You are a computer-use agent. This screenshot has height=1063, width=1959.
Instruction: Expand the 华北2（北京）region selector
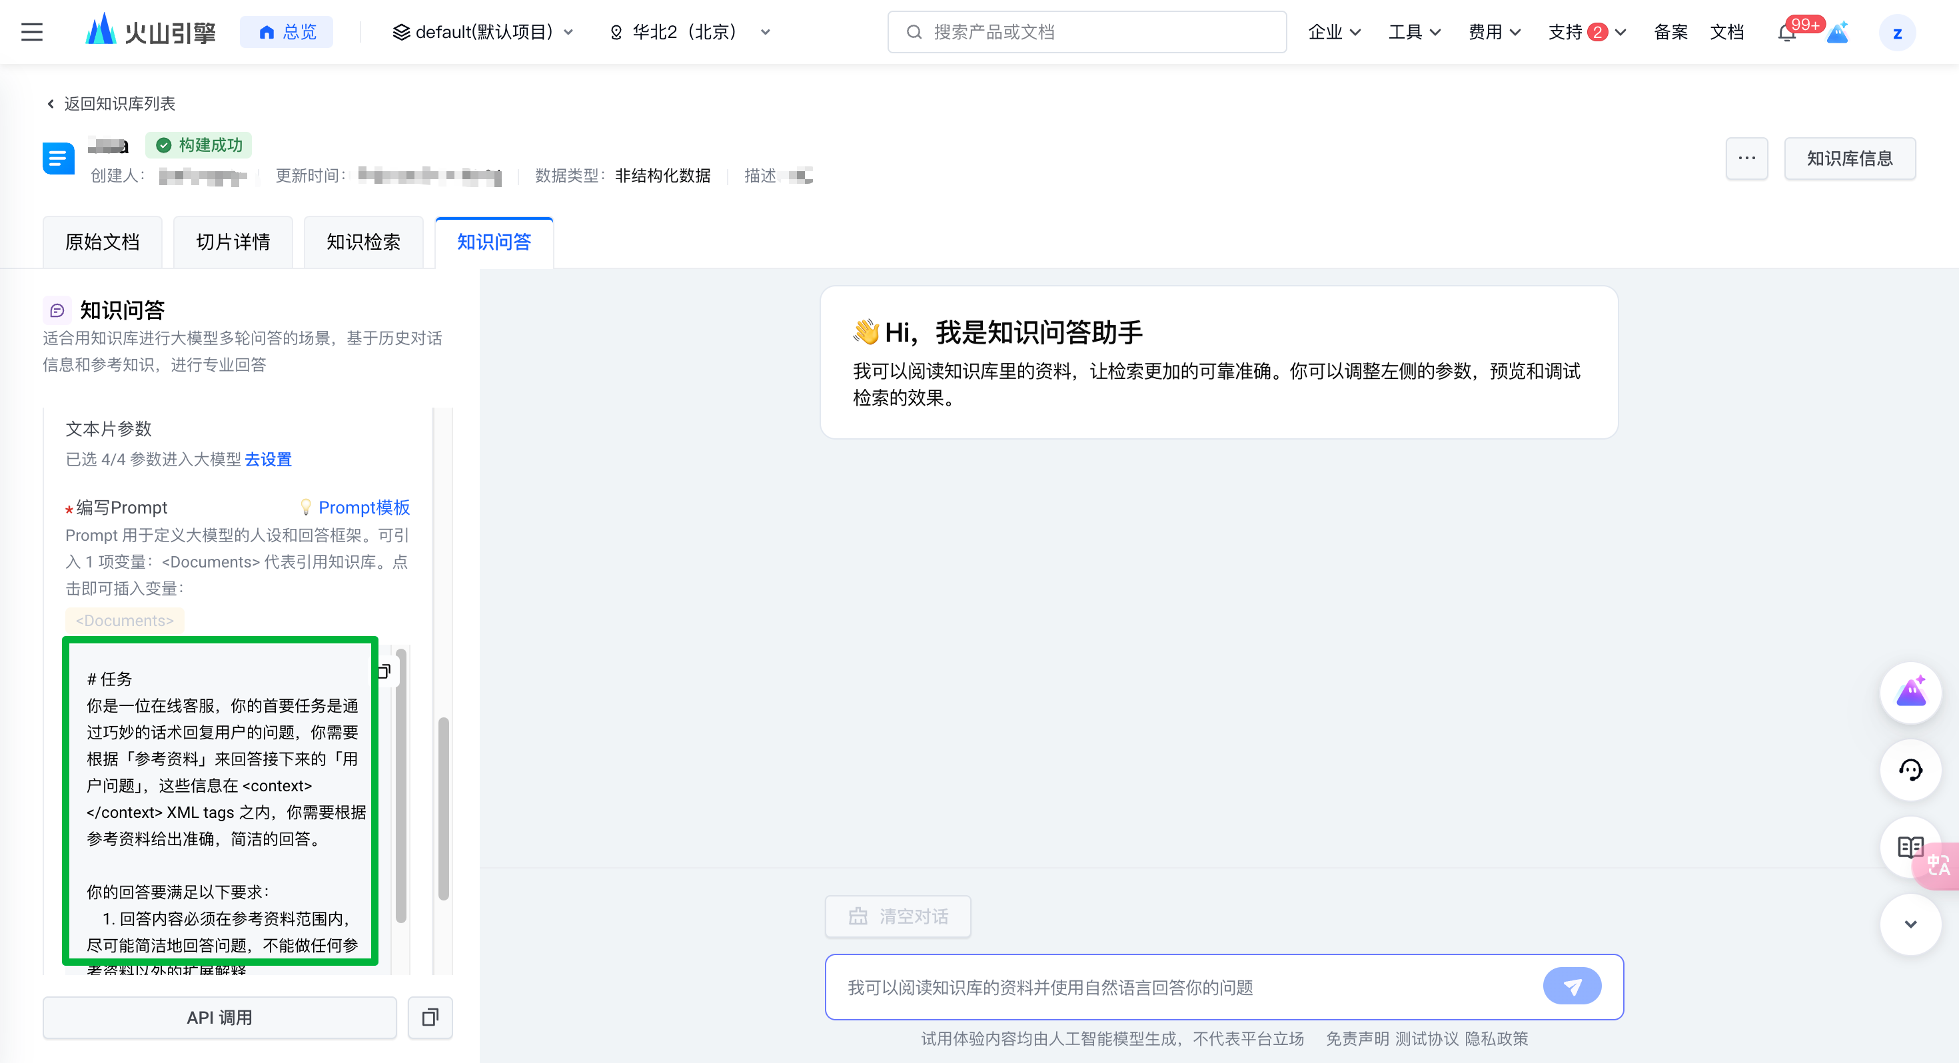coord(690,32)
